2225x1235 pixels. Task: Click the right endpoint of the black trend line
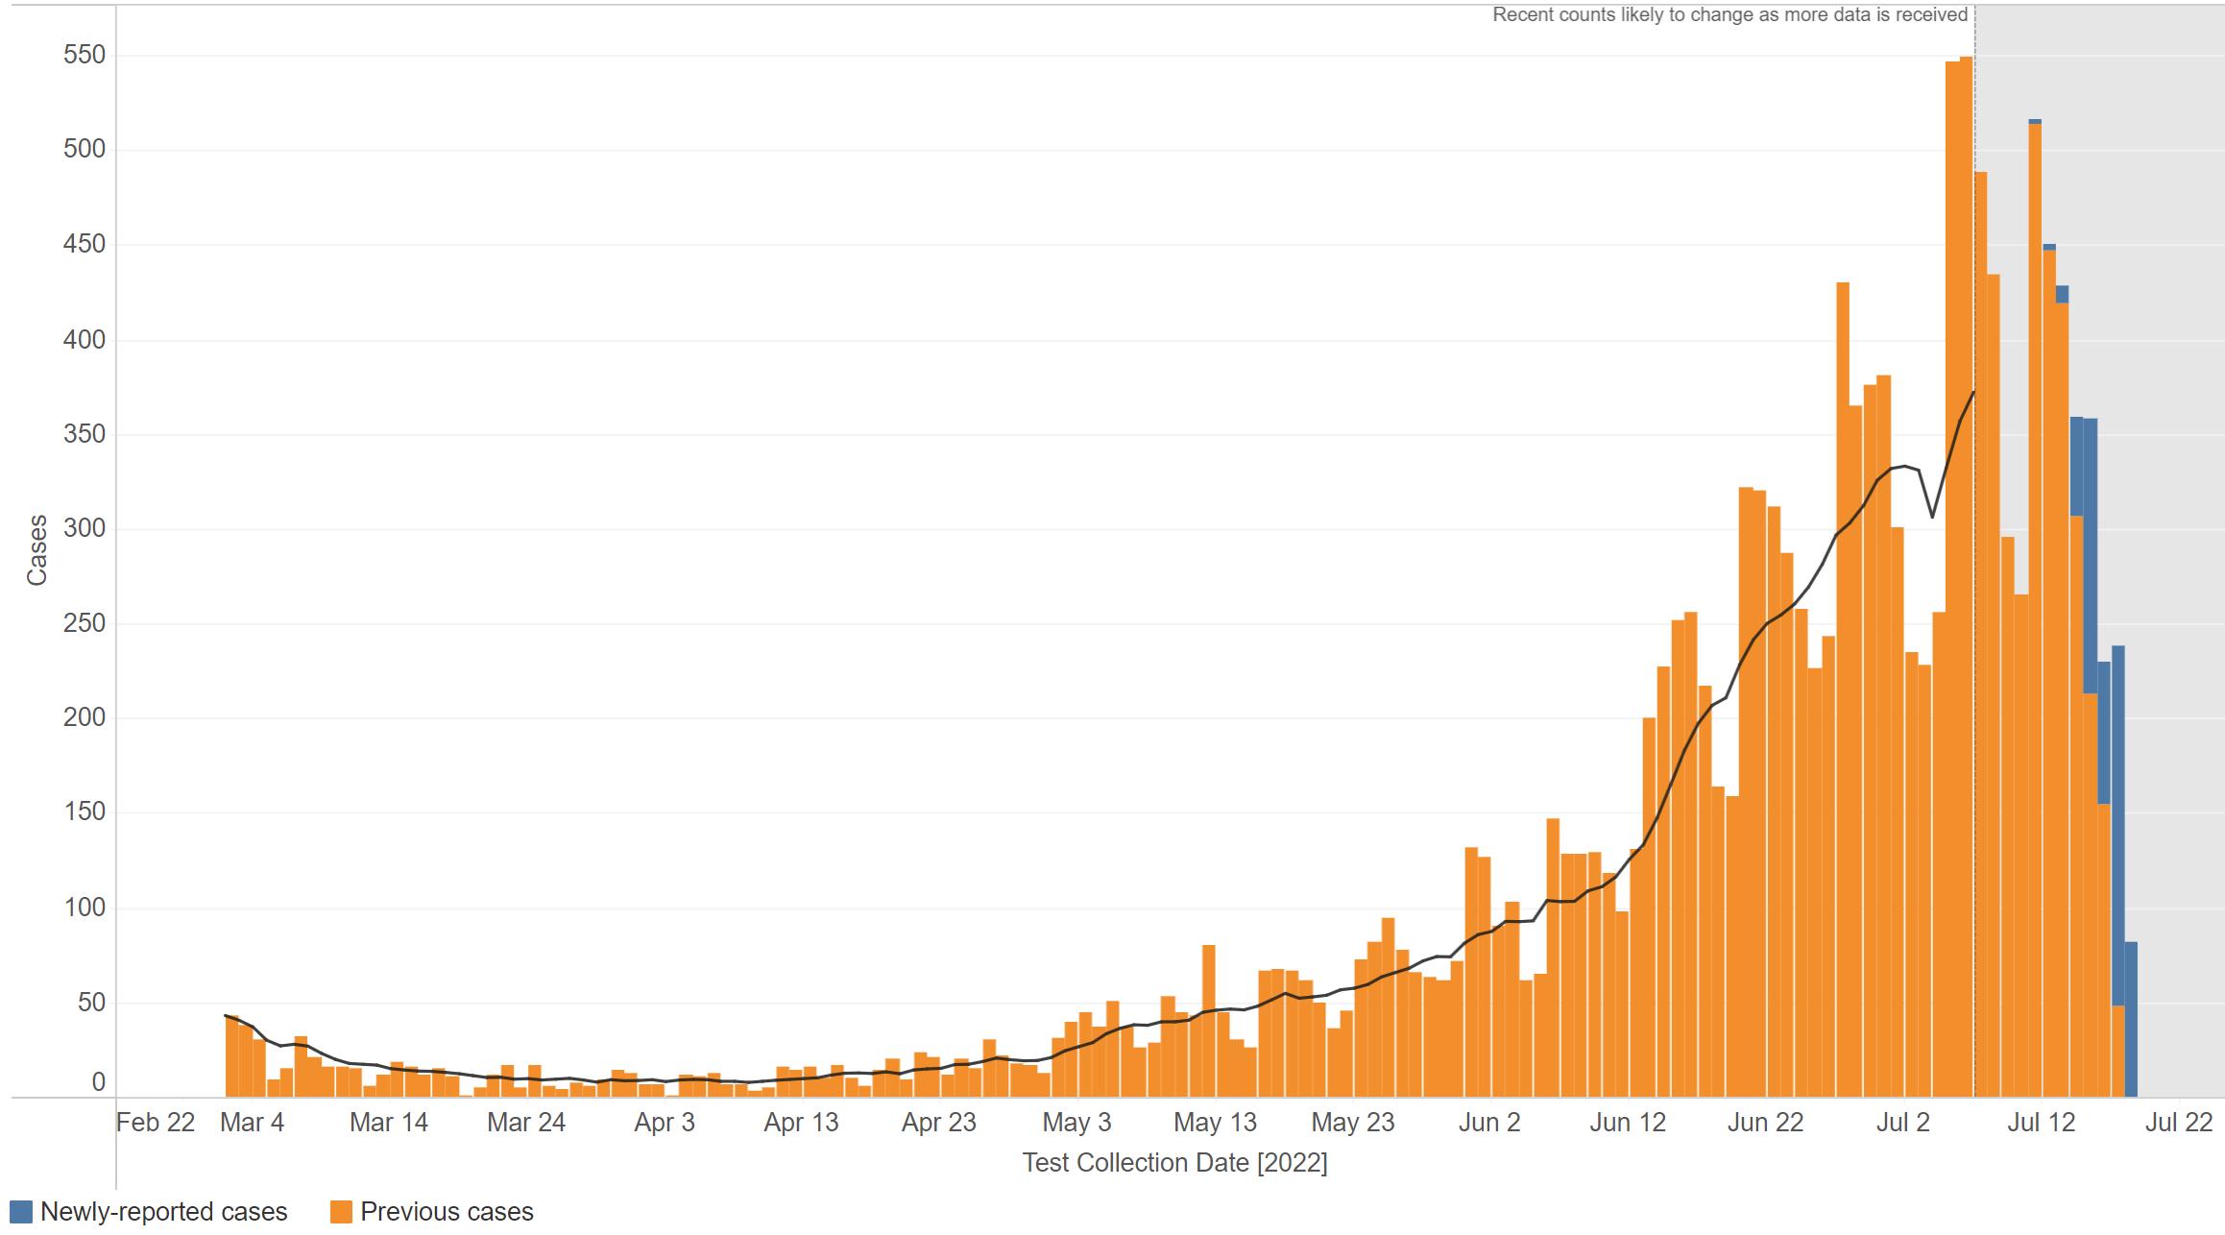[x=1972, y=392]
